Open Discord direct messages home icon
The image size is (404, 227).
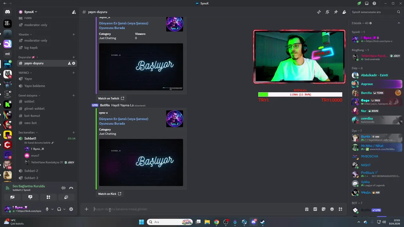pos(8,12)
